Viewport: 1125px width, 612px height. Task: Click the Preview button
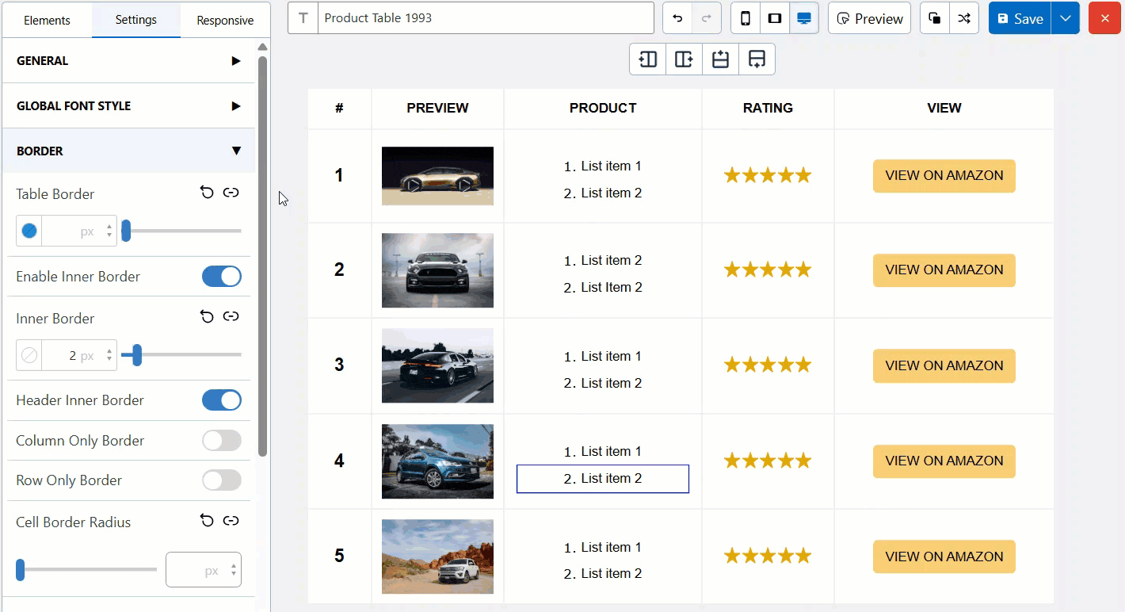[x=869, y=18]
